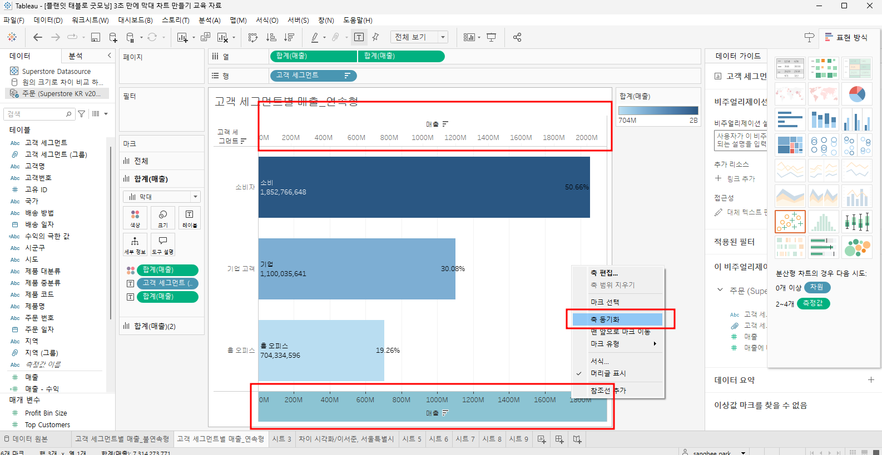Select packed bubbles chart in Show Me
The height and width of the screenshot is (455, 882).
pyautogui.click(x=857, y=247)
